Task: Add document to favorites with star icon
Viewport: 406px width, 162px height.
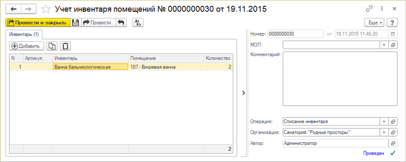Action: (46, 9)
